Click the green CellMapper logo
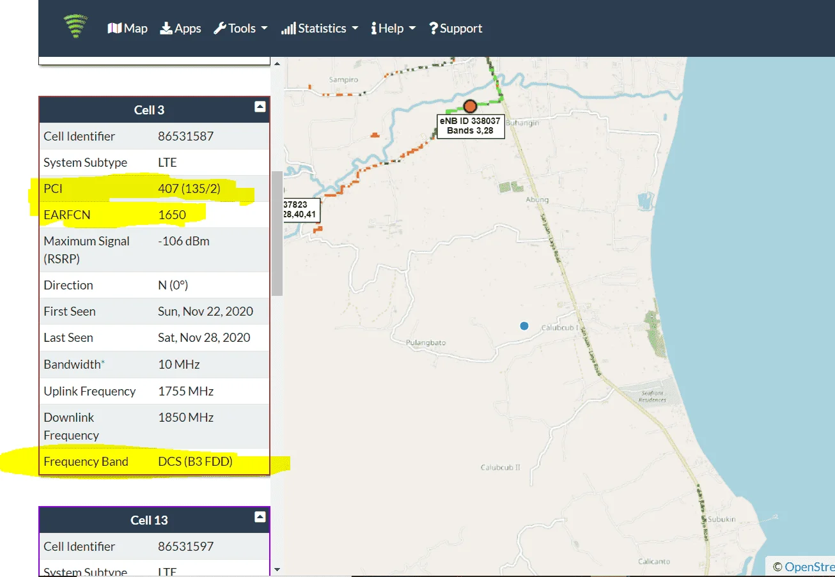835x577 pixels. tap(76, 27)
